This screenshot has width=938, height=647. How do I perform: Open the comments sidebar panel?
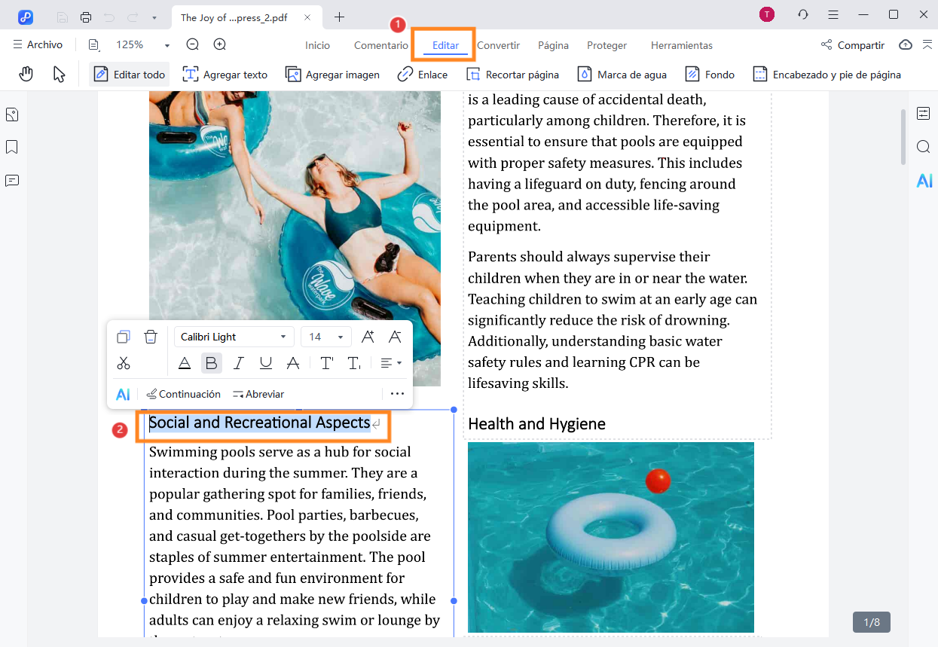[12, 181]
